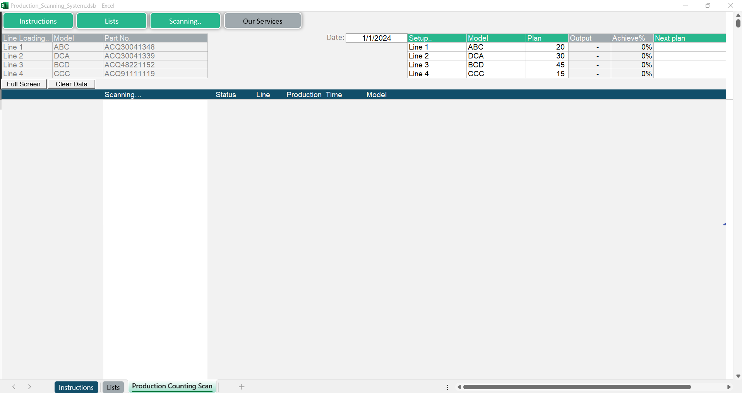Select the Production Counting Scan sheet tab
The image size is (742, 393).
pyautogui.click(x=172, y=386)
